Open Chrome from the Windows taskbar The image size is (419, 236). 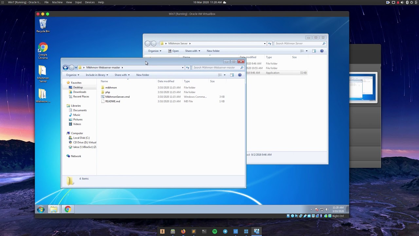[x=67, y=209]
